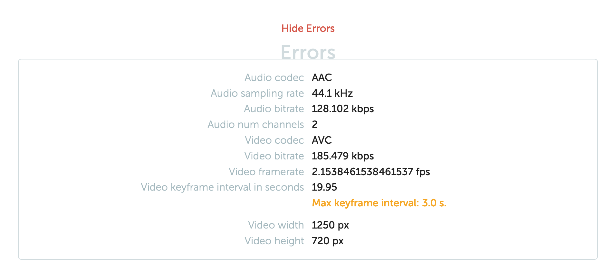Click the Video bitrate value 185.479 kbps

point(342,156)
